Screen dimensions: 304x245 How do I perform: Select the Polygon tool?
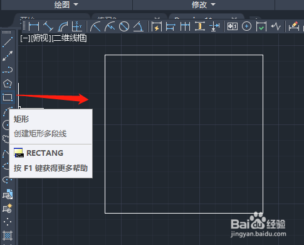8,84
